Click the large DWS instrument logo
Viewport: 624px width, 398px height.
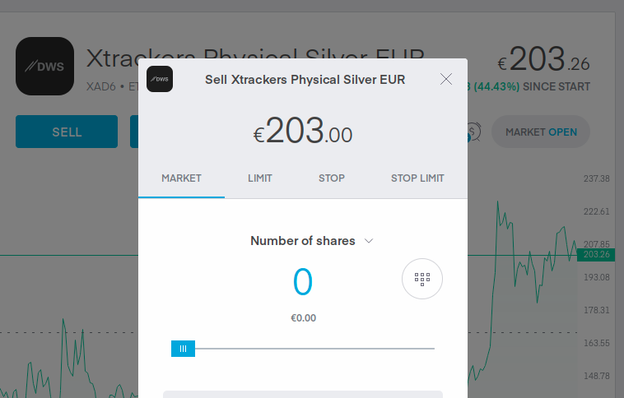tap(45, 66)
